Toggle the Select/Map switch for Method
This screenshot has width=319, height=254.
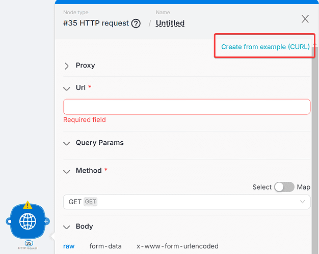[x=284, y=187]
